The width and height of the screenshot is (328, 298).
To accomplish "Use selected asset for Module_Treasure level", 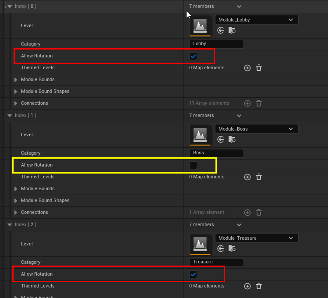I will pyautogui.click(x=220, y=248).
